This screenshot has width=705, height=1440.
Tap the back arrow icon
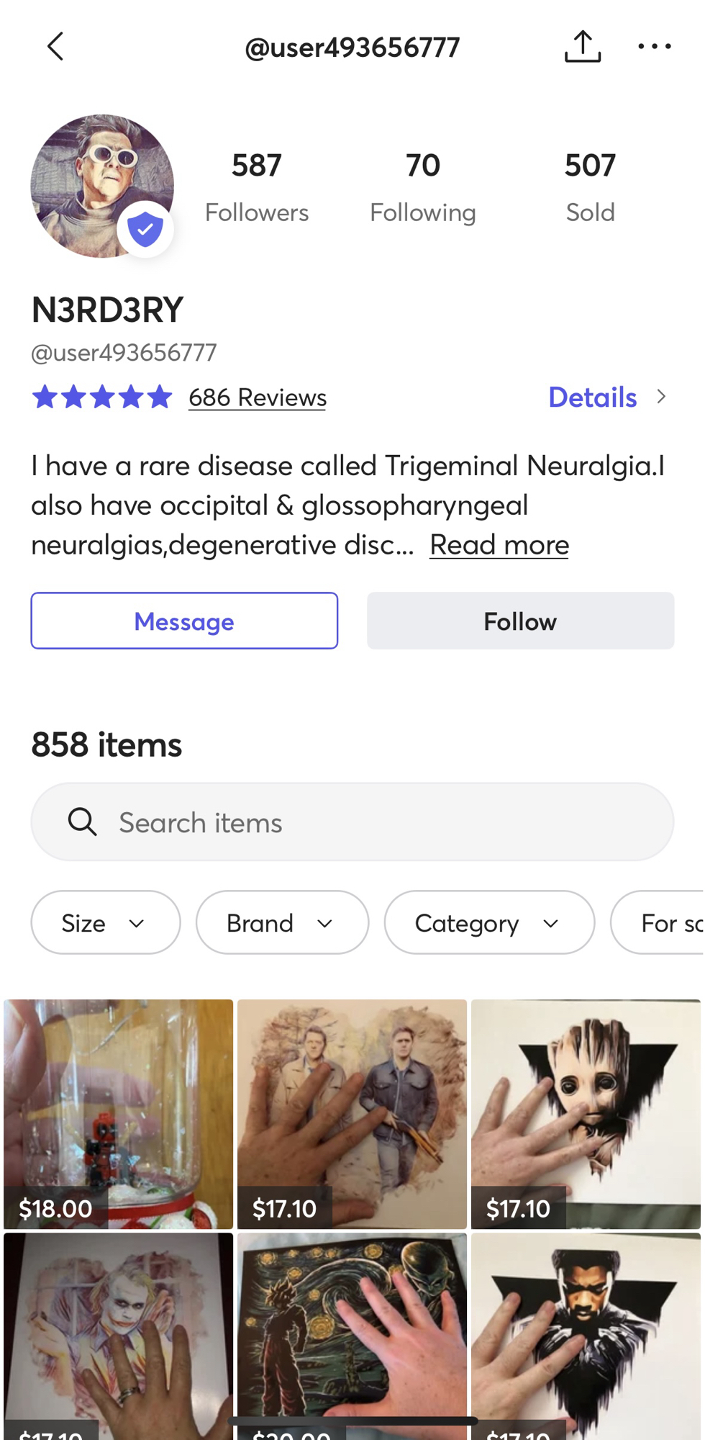(x=55, y=47)
